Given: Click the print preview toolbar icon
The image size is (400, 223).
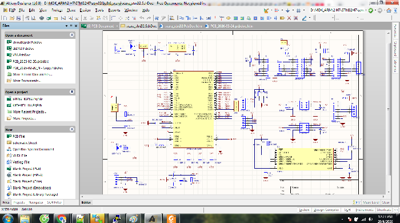Looking at the screenshot, I should pyautogui.click(x=34, y=18).
